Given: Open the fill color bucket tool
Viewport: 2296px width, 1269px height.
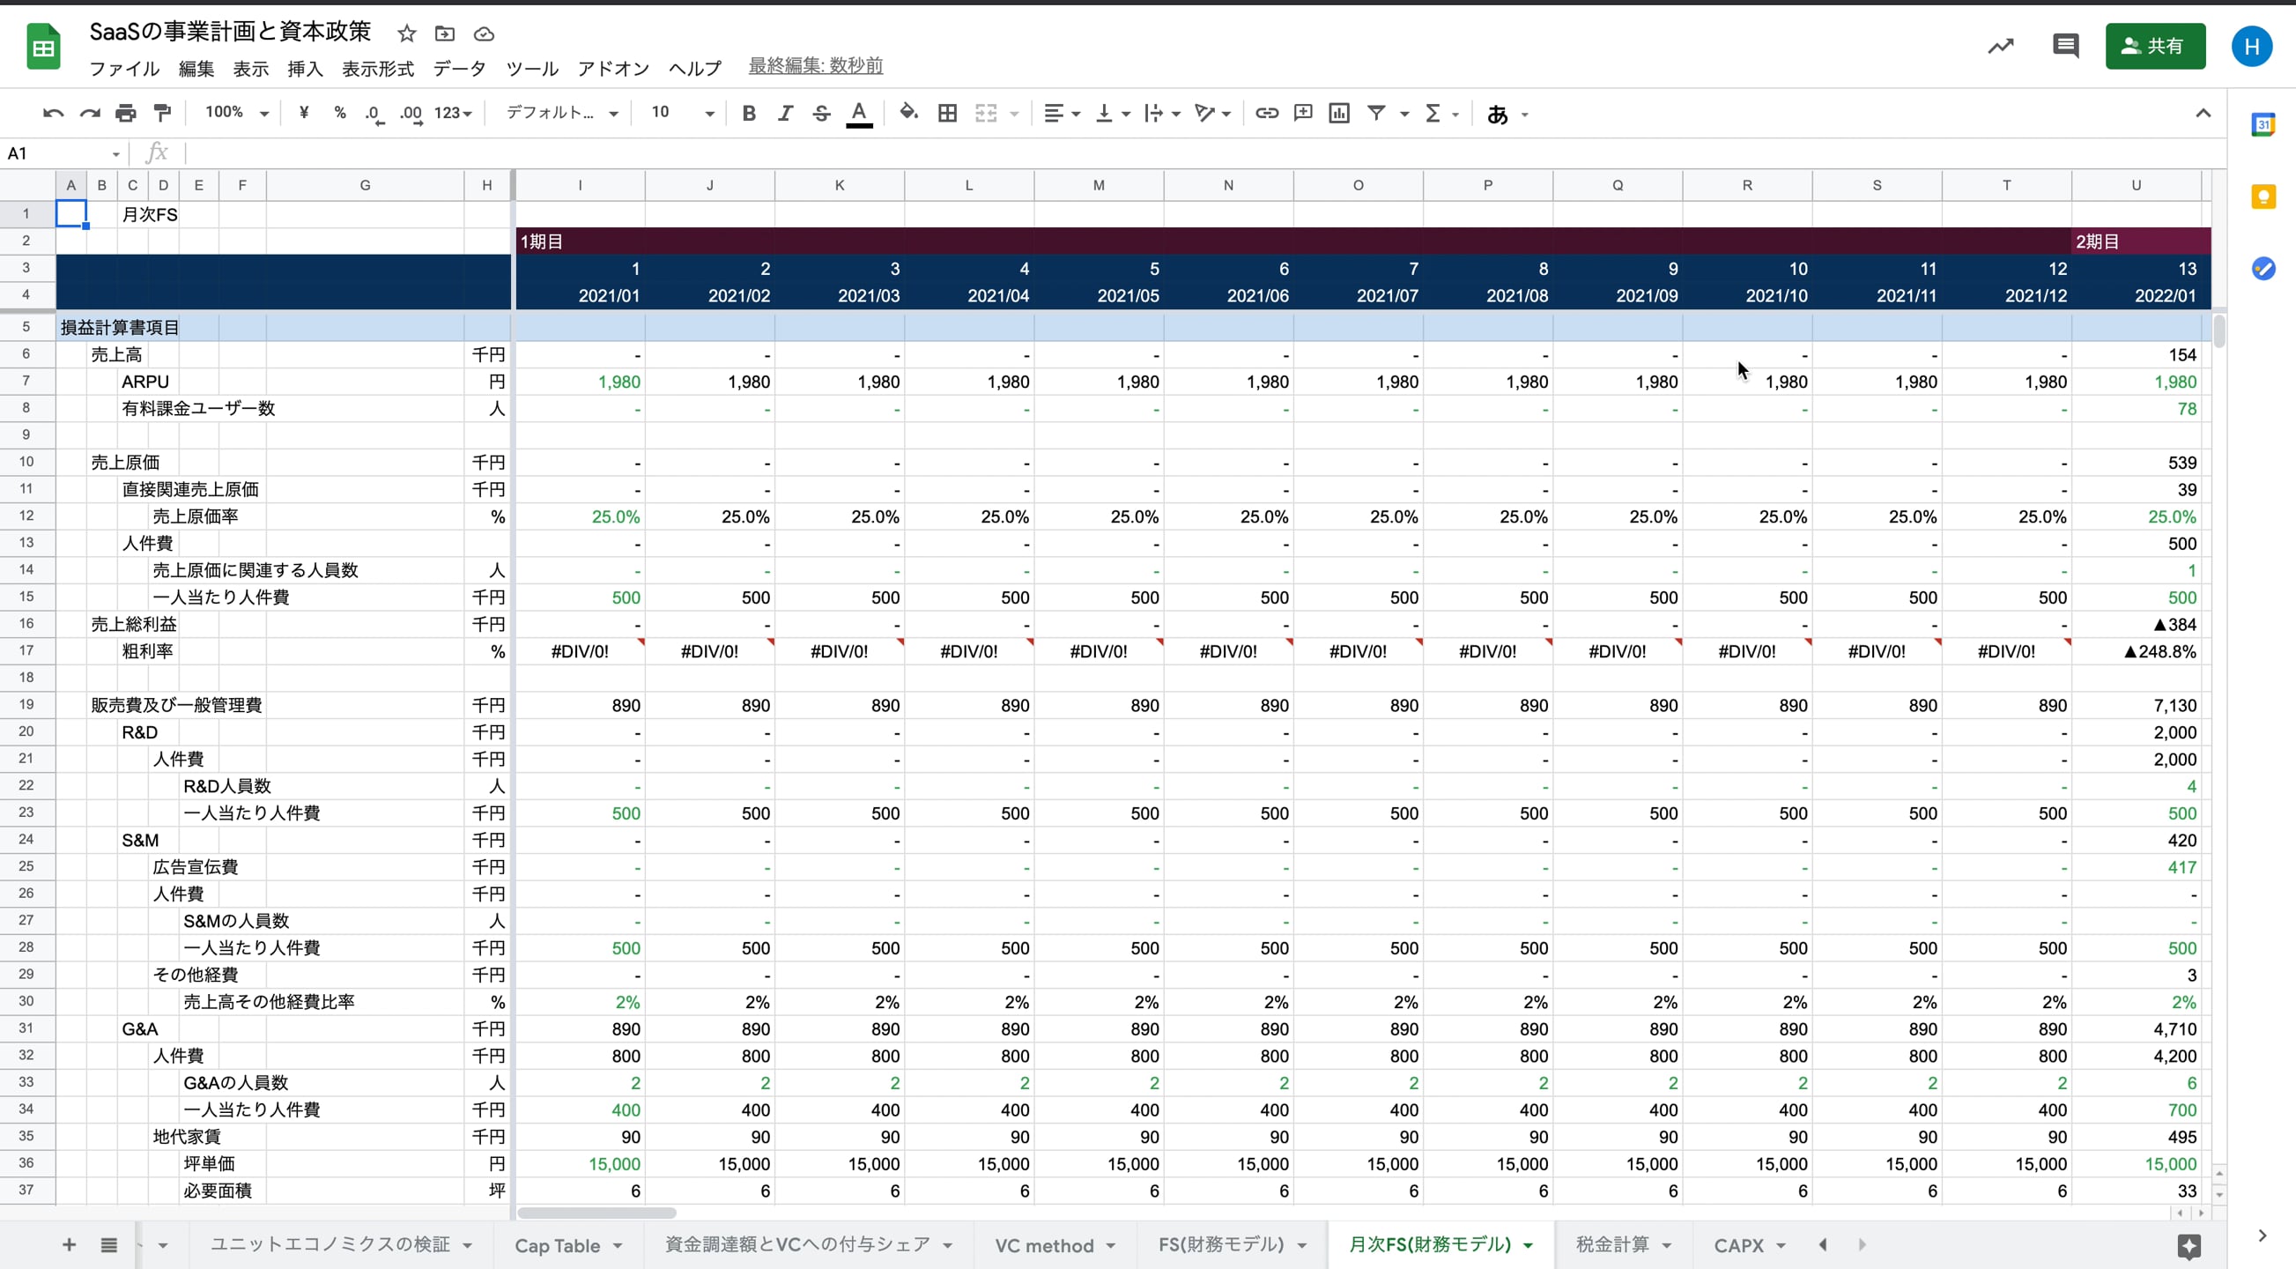Looking at the screenshot, I should point(908,114).
